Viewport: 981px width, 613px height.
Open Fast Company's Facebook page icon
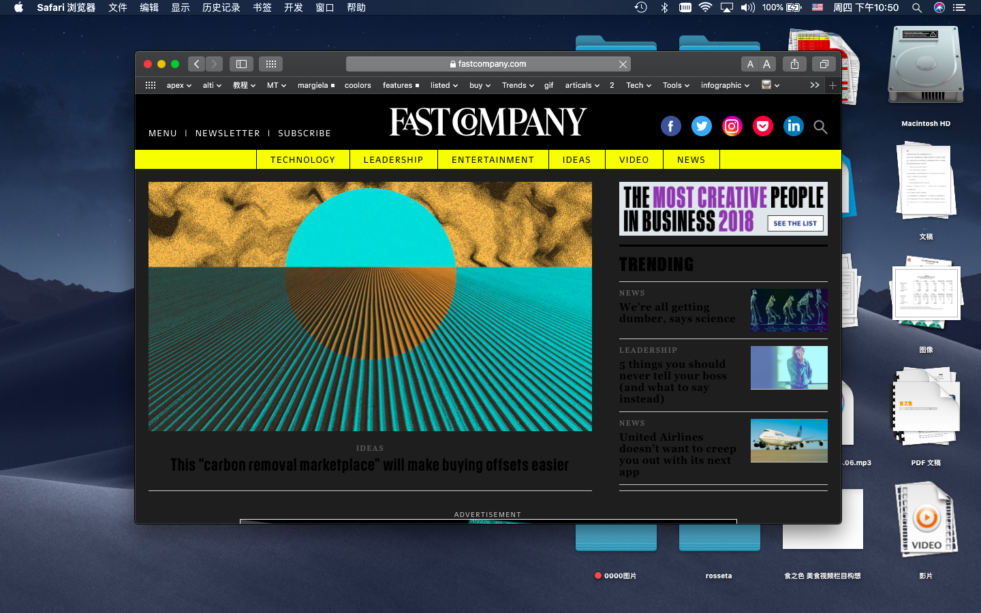click(670, 126)
